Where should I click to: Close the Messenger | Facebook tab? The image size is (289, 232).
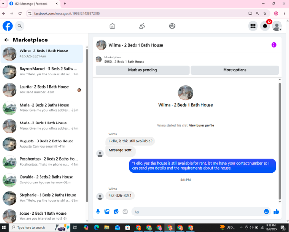(57, 4)
